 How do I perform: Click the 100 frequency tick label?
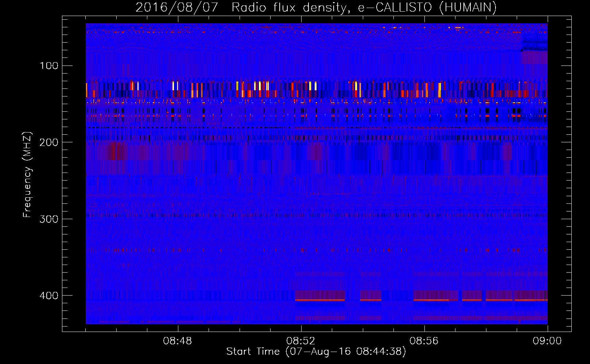point(49,66)
